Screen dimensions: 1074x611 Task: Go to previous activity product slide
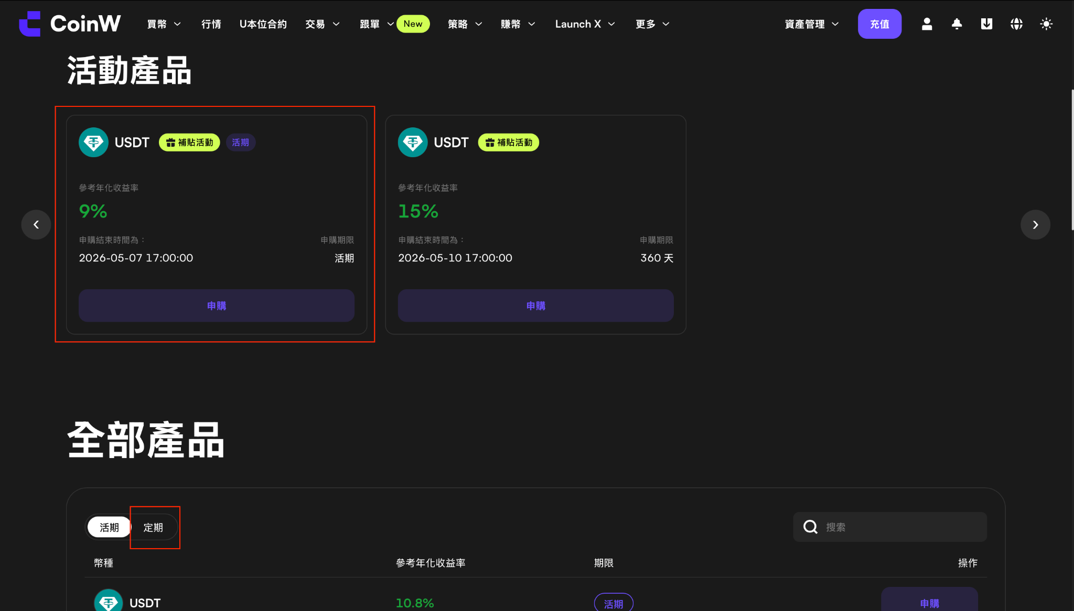[x=36, y=225]
